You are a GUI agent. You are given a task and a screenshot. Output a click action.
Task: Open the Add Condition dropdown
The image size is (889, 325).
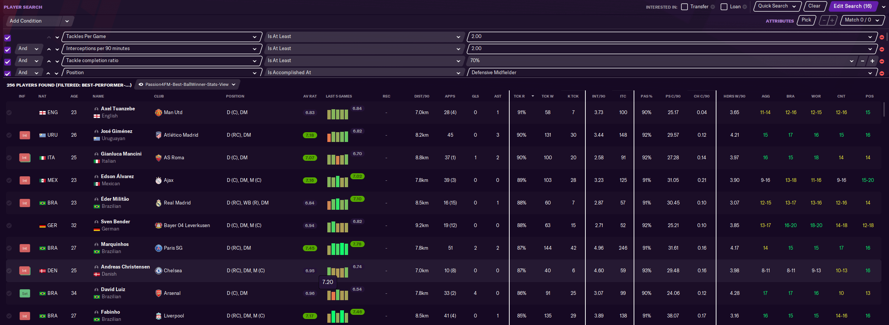(x=40, y=21)
